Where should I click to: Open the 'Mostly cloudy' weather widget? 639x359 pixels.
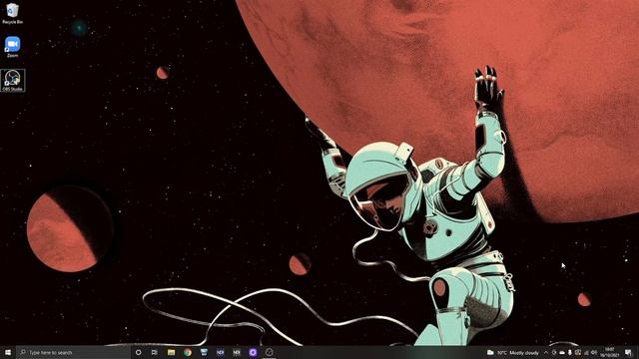(x=513, y=352)
